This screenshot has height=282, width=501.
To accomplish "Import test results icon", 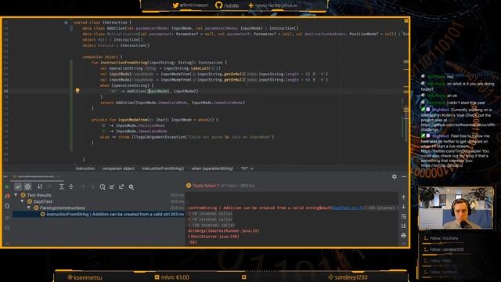I will click(x=112, y=186).
